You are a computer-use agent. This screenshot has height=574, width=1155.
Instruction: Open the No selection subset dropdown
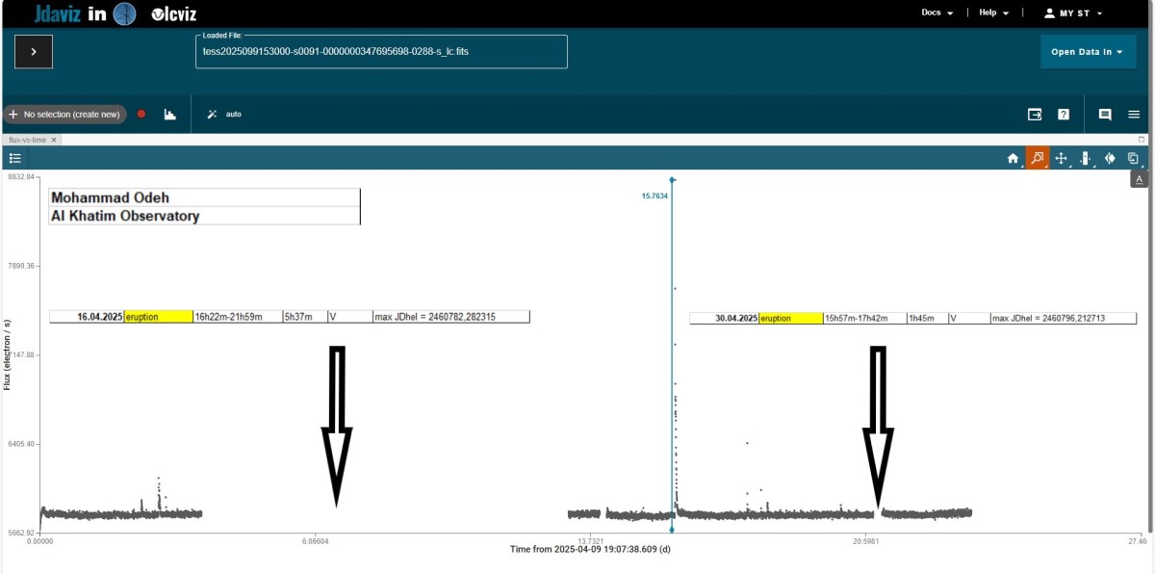[65, 114]
